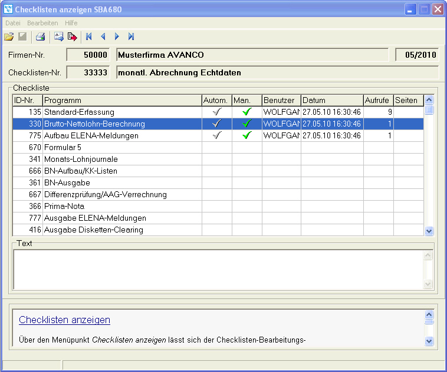The image size is (447, 372).
Task: Go to next record arrow
Action: coord(117,36)
